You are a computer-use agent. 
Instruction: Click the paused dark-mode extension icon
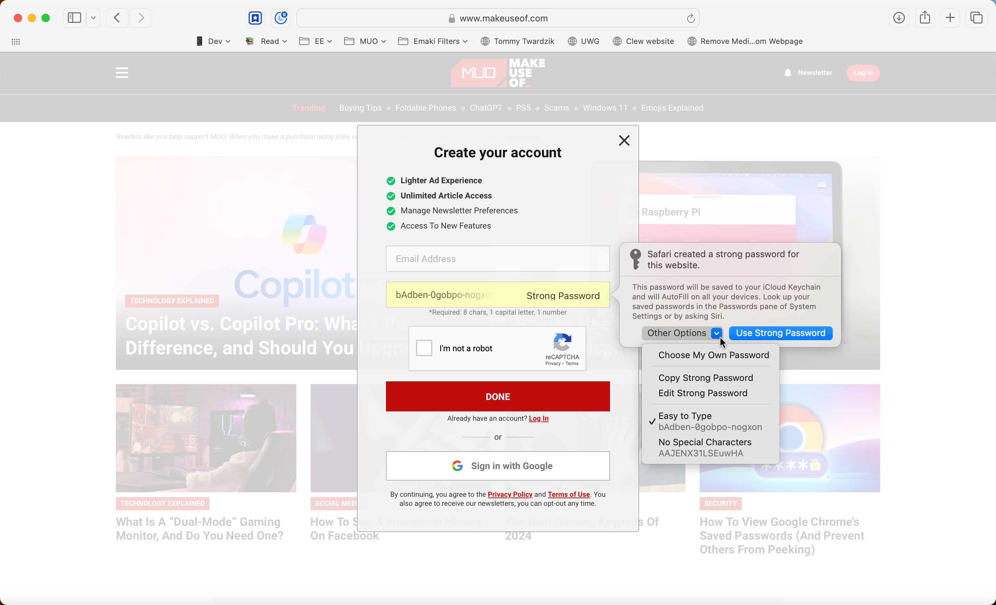click(x=280, y=18)
